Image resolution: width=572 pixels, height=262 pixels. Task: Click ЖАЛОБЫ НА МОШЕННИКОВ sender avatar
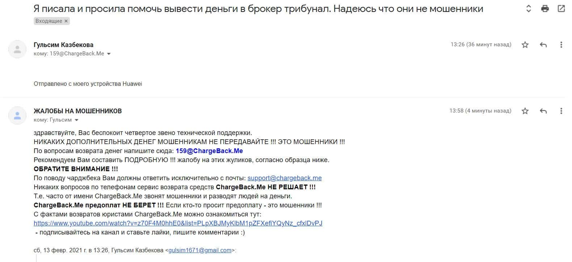(x=17, y=116)
